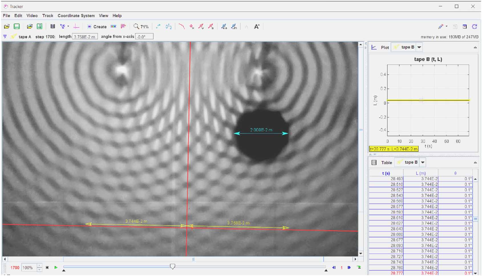Toggle the track filter funnel

point(5,36)
